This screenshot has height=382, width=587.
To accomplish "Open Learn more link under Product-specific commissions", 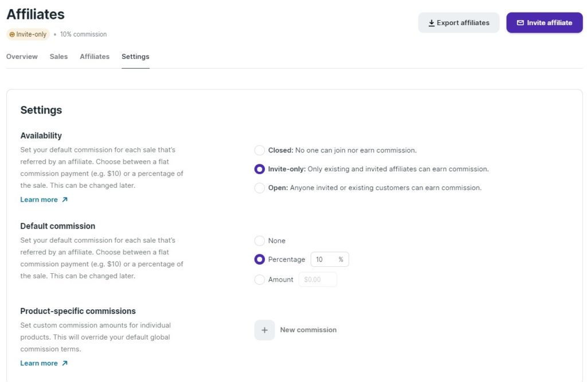I will (44, 363).
